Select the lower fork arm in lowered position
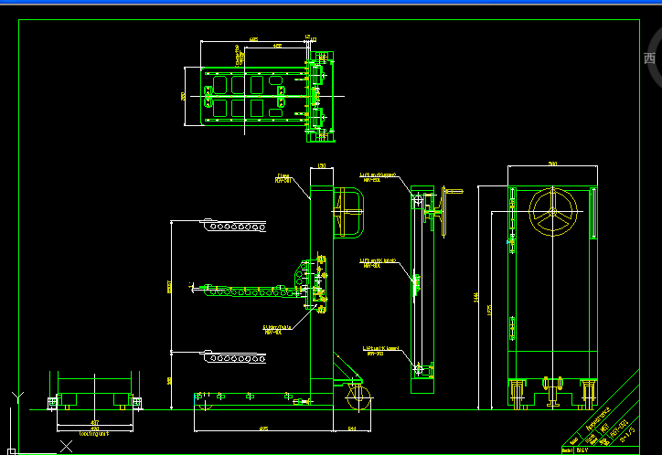The width and height of the screenshot is (662, 455). 233,356
